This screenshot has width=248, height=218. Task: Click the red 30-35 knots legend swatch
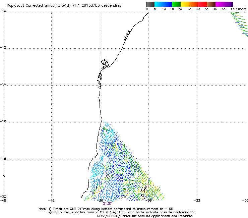pyautogui.click(x=202, y=4)
